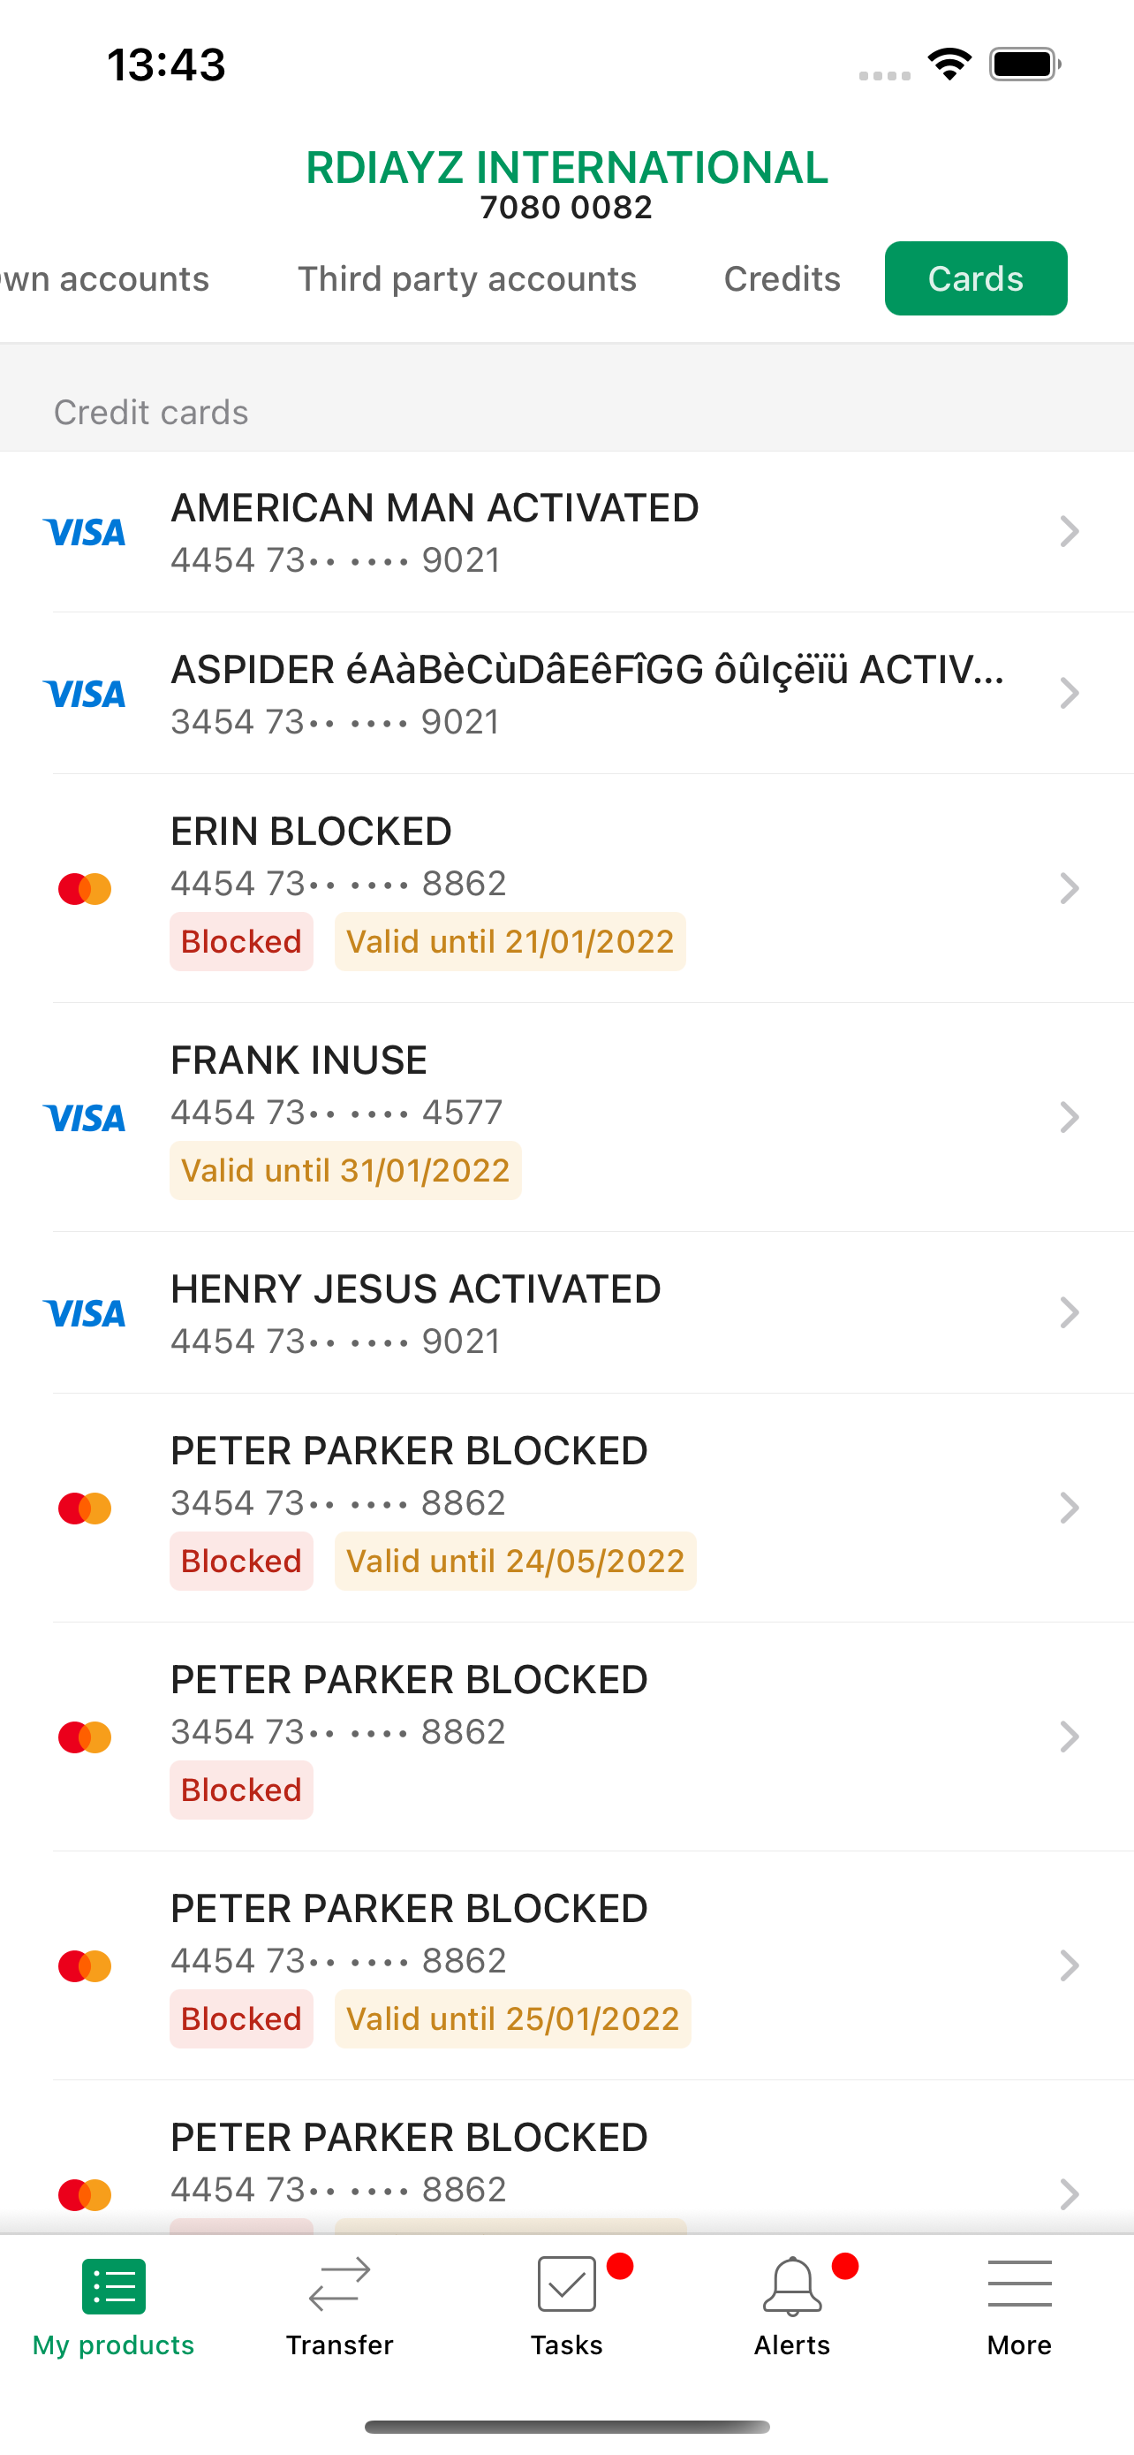Tap the Visa logo for HENRY JESUS card
Viewport: 1134px width, 2455px height.
(x=85, y=1313)
